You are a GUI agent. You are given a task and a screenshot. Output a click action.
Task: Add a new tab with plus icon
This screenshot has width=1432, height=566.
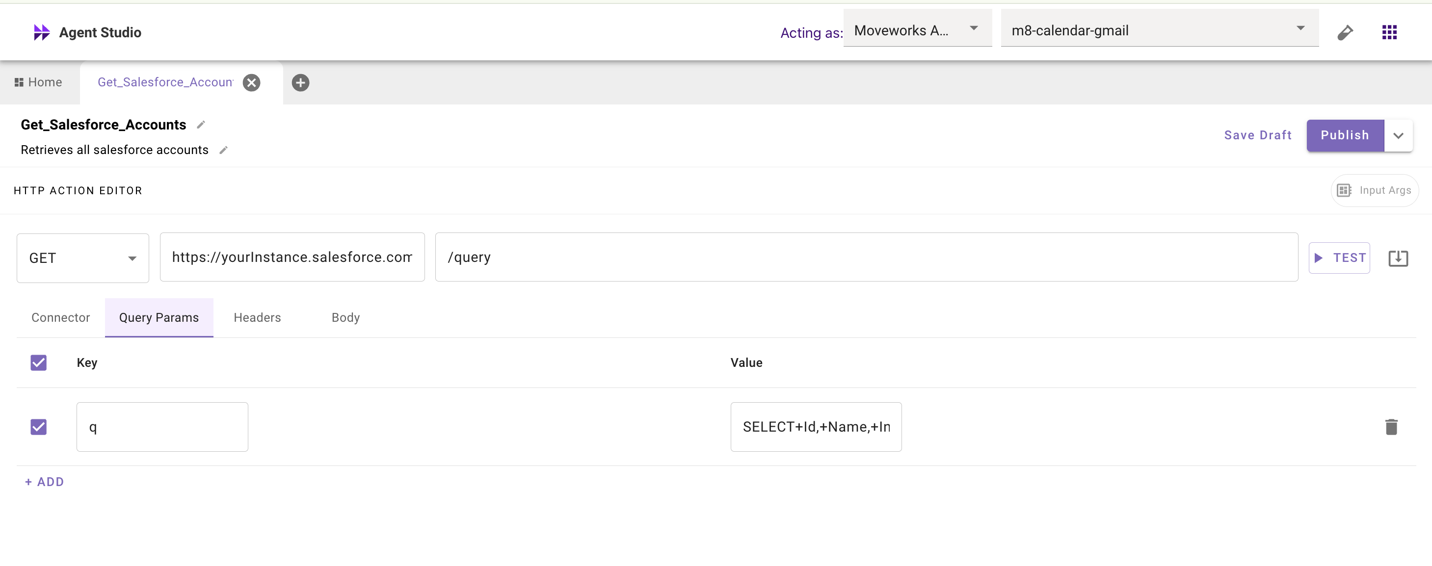coord(301,83)
